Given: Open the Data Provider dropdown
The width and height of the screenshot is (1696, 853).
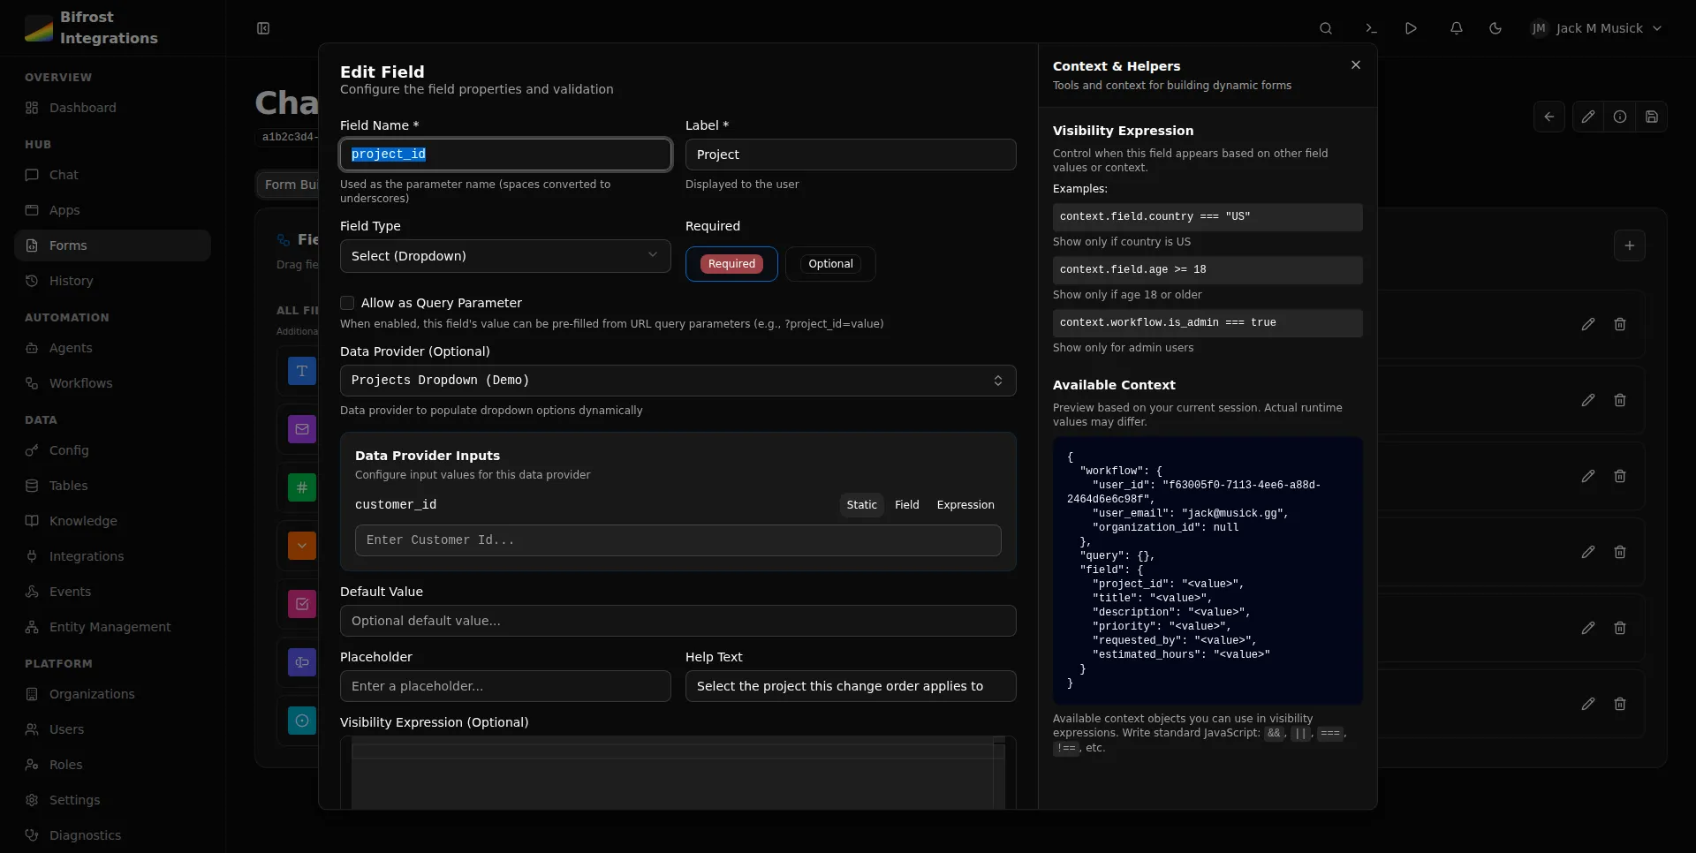Looking at the screenshot, I should coord(678,381).
